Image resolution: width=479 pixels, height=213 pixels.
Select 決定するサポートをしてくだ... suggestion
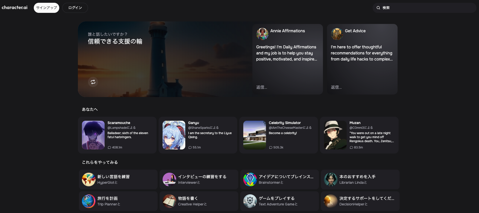(x=360, y=201)
